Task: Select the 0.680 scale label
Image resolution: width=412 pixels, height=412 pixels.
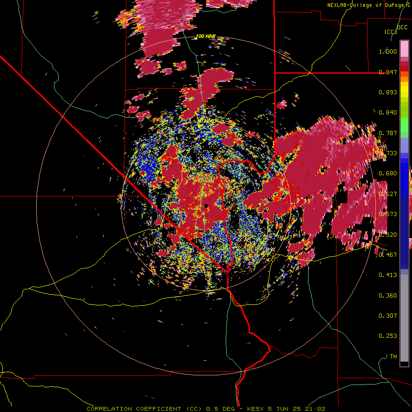Action: (388, 173)
